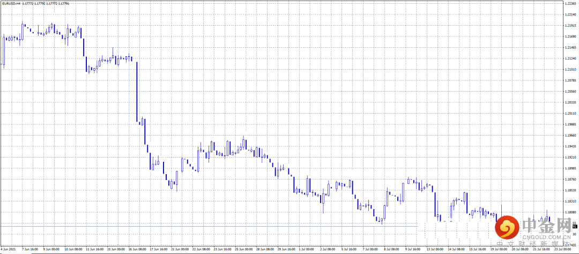579x254 pixels.
Task: Click the 1.18985 price scale label
Action: coord(570,168)
